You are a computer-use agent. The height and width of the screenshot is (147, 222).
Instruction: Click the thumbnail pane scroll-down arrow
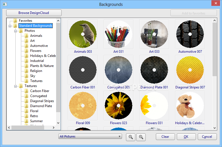pyautogui.click(x=215, y=128)
